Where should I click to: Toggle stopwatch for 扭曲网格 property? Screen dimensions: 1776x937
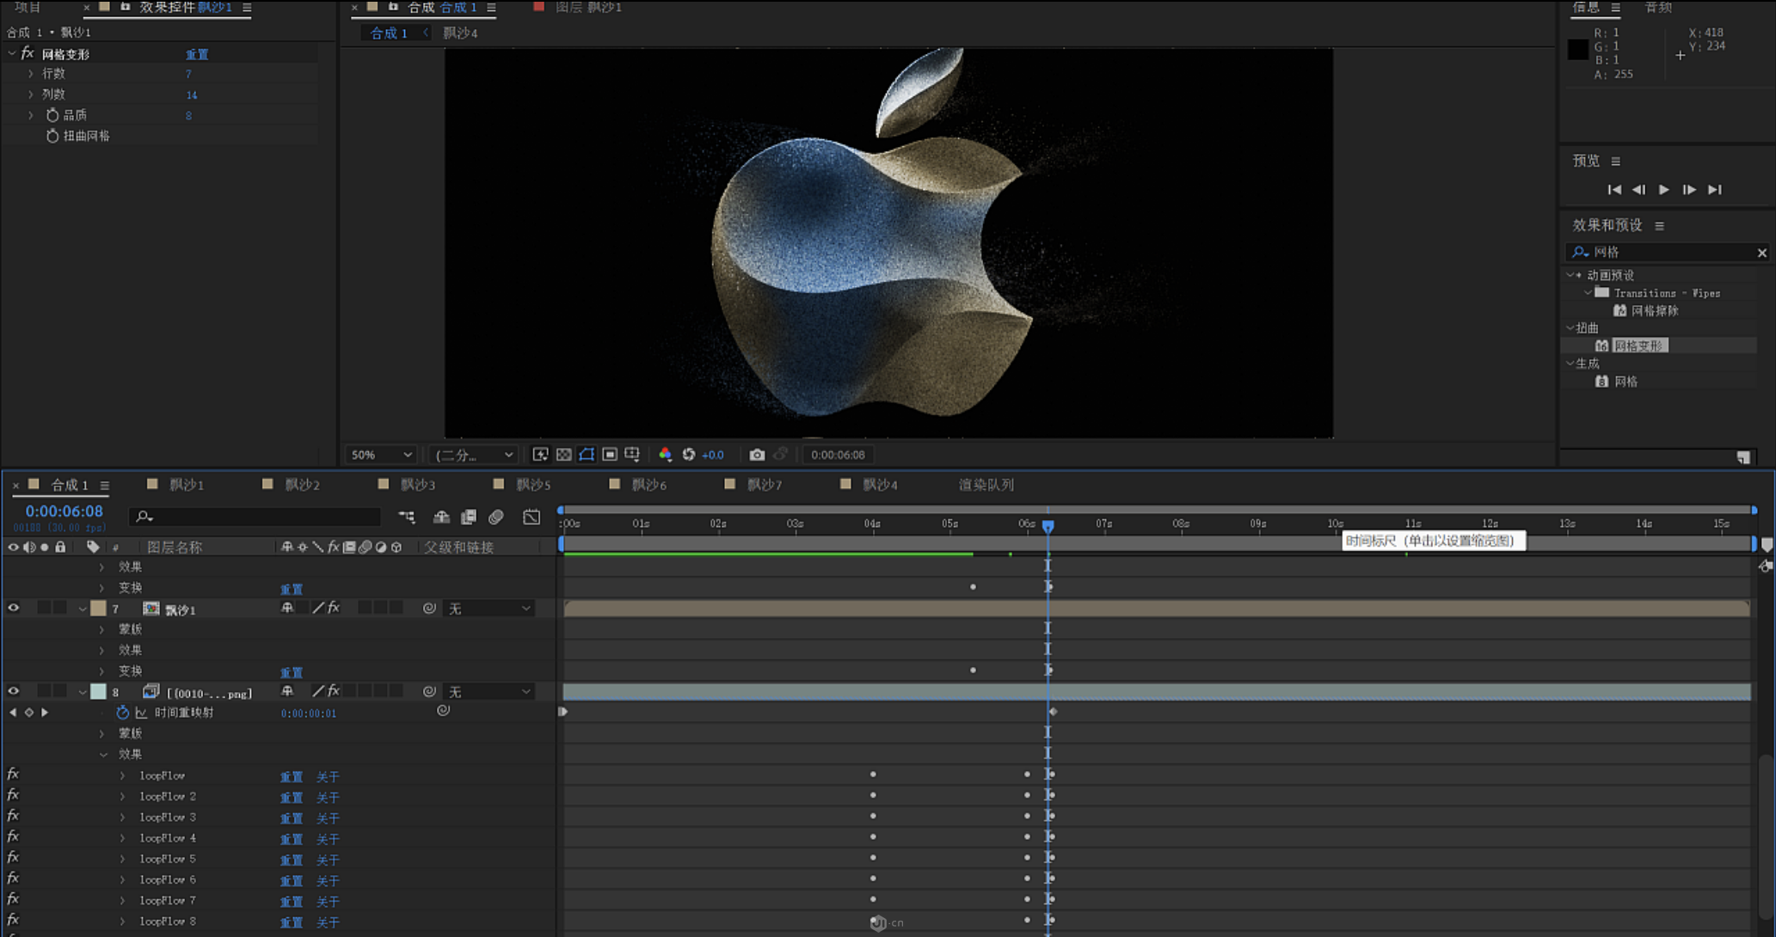click(52, 136)
